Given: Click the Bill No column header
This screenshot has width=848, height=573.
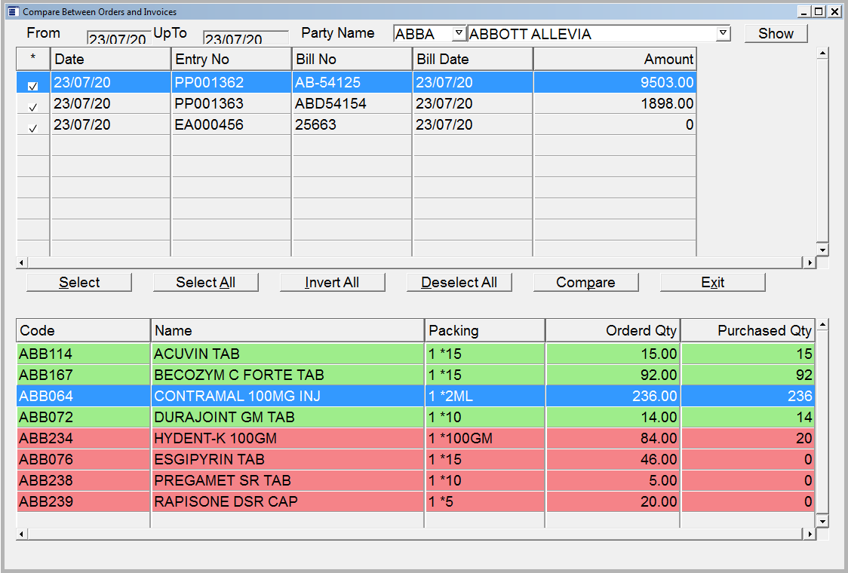Looking at the screenshot, I should [x=352, y=59].
